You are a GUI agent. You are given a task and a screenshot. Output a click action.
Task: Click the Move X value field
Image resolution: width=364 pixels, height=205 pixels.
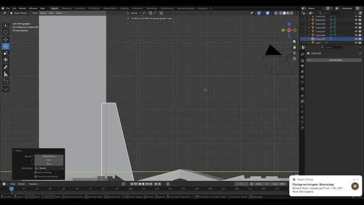point(49,157)
